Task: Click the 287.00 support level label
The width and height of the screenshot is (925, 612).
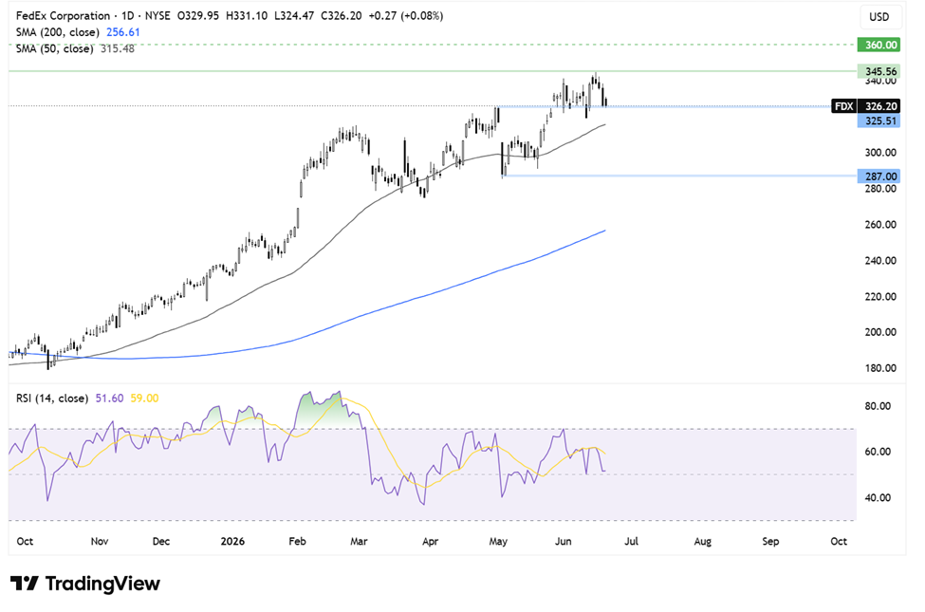Action: pyautogui.click(x=879, y=176)
